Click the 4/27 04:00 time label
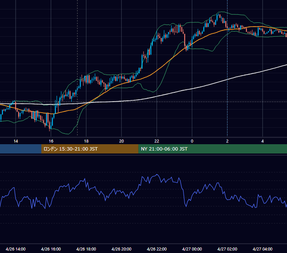 (x=263, y=249)
